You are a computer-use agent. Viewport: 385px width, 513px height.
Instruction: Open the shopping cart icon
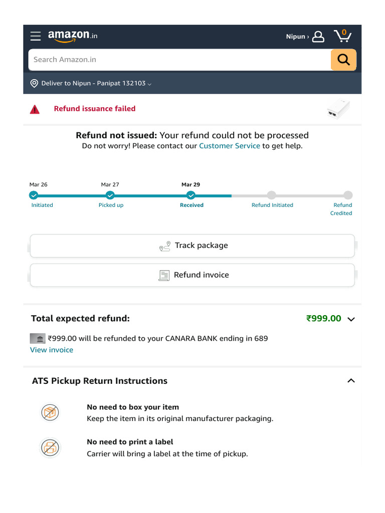342,36
